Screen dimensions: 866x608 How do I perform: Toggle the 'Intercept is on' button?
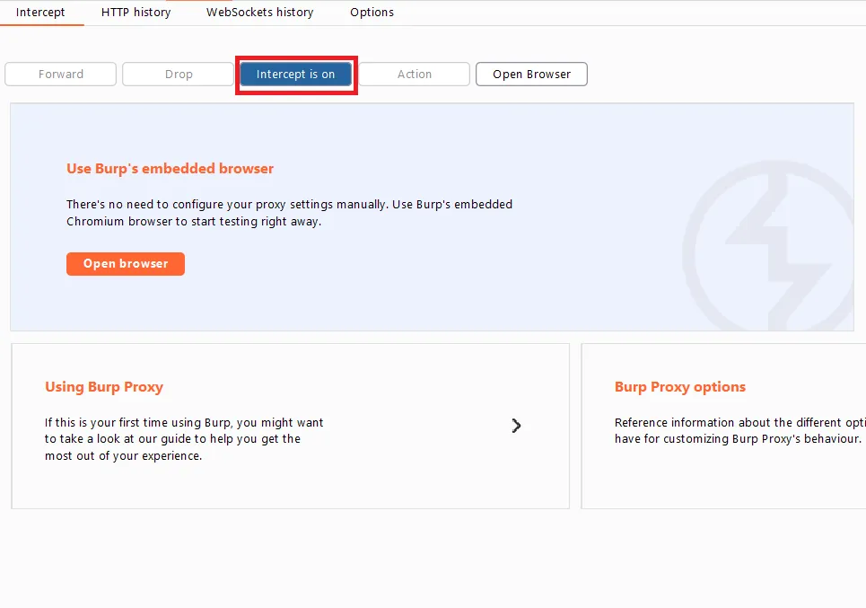tap(295, 74)
